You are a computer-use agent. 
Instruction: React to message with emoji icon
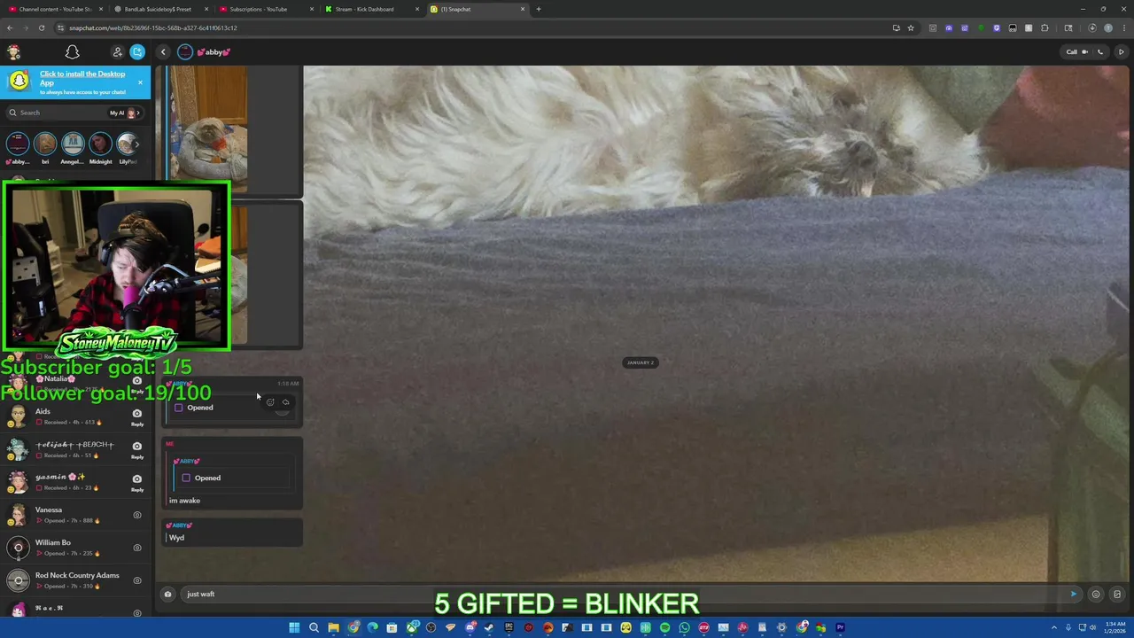coord(270,402)
